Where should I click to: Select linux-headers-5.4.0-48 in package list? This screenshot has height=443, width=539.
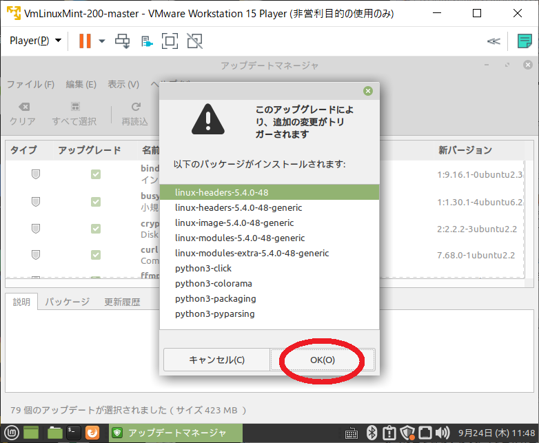click(x=269, y=192)
